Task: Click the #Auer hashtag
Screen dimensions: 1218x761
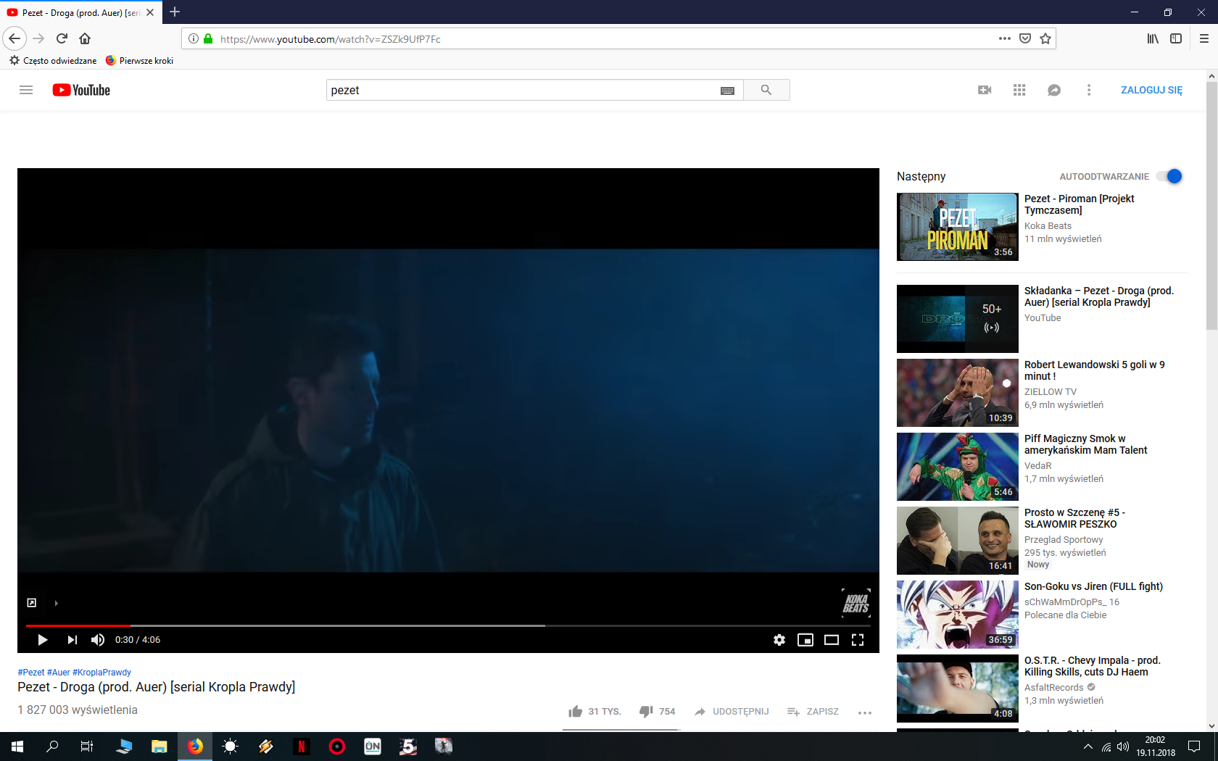Action: click(59, 673)
